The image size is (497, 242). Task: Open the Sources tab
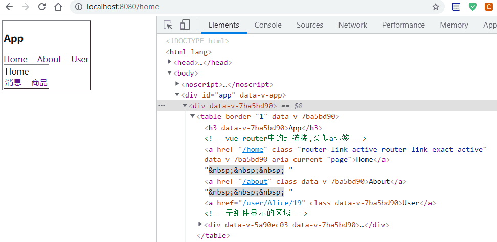[x=310, y=25]
